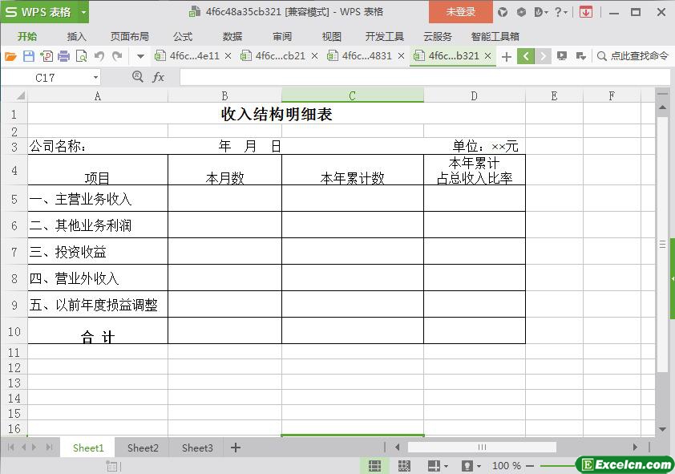This screenshot has height=474, width=675.
Task: Open Print Preview icon
Action: [x=81, y=56]
